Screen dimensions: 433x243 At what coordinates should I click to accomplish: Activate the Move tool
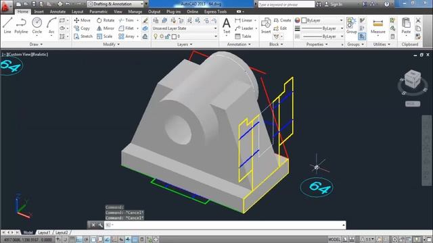(x=82, y=20)
